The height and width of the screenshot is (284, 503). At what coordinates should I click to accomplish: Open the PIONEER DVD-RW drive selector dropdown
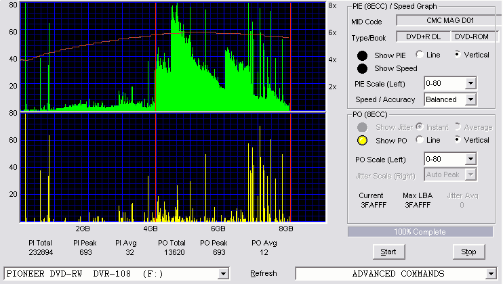point(223,274)
